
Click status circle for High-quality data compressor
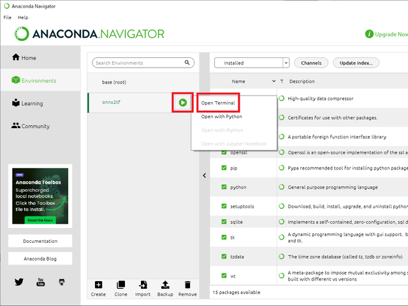coord(281,98)
